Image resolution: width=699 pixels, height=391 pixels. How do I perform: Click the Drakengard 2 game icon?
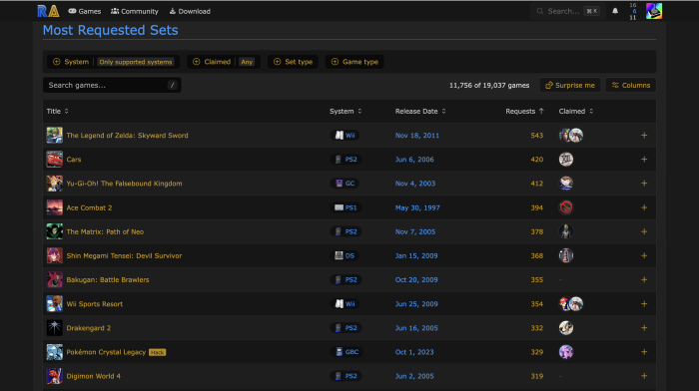[54, 328]
